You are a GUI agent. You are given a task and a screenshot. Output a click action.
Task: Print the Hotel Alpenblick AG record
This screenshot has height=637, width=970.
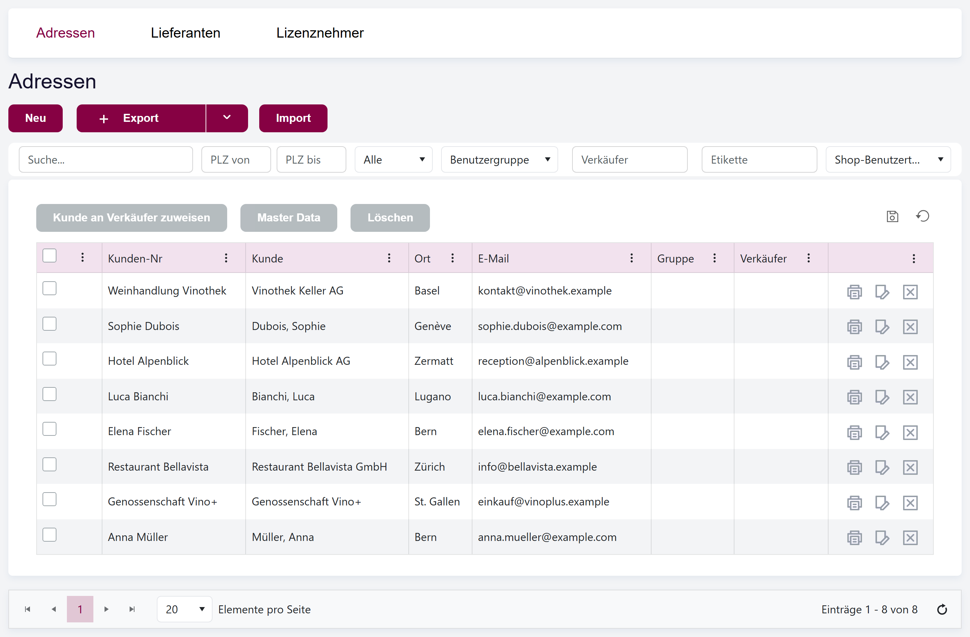854,362
